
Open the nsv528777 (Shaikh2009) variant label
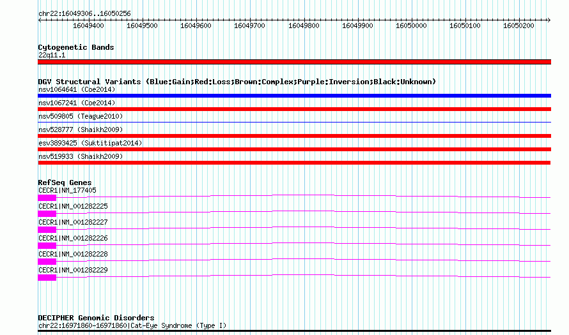pyautogui.click(x=81, y=130)
